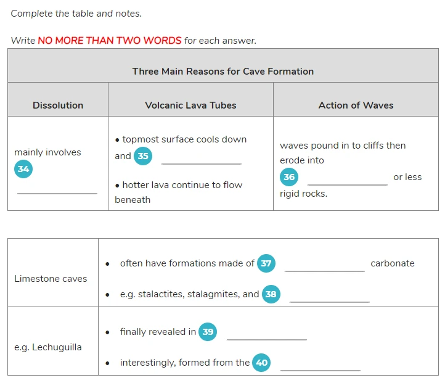Click the question 38 number badge
The width and height of the screenshot is (445, 383).
pyautogui.click(x=271, y=294)
